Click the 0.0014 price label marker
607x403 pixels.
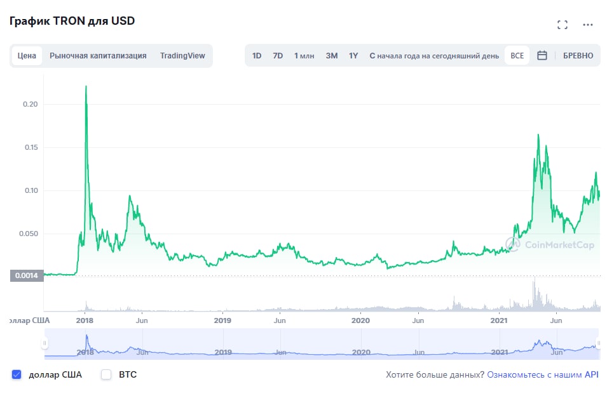coord(27,275)
